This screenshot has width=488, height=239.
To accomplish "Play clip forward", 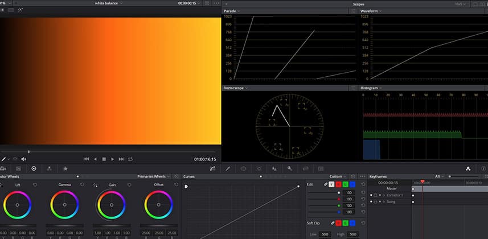I will point(113,159).
